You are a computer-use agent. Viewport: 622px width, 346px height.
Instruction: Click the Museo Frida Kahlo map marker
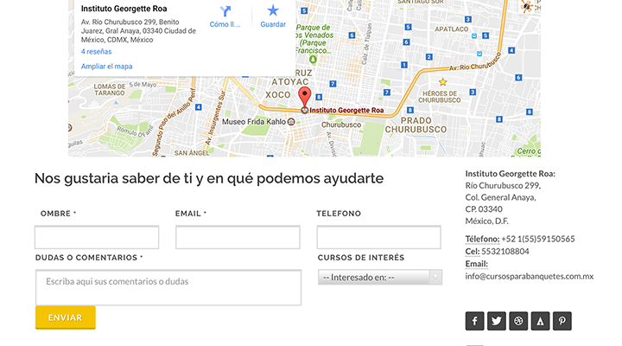291,122
